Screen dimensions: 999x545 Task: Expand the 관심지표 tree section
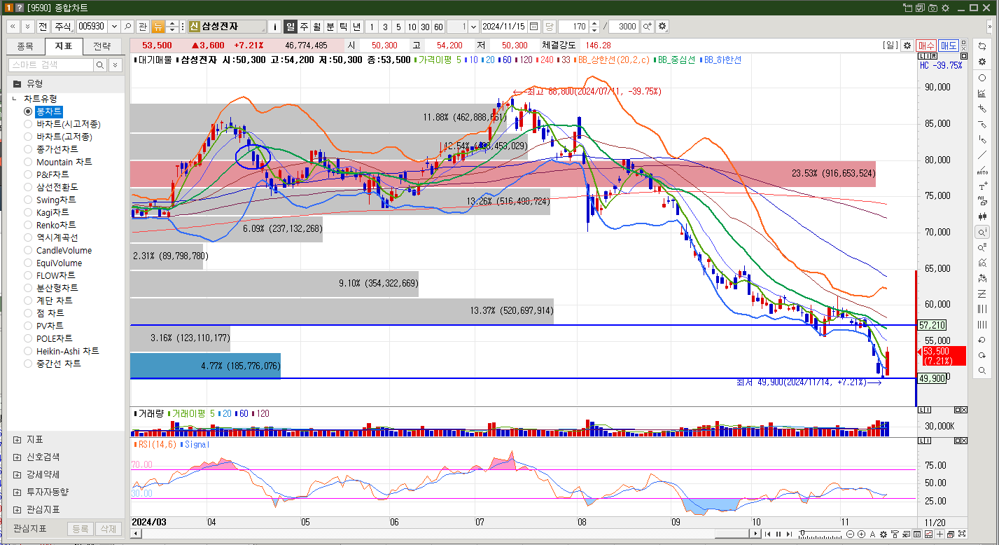click(17, 509)
